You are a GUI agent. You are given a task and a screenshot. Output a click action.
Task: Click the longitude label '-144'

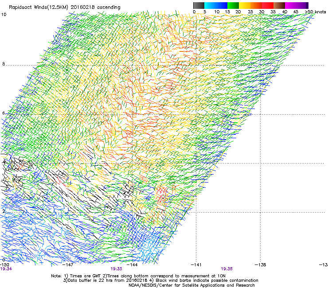click(x=132, y=265)
